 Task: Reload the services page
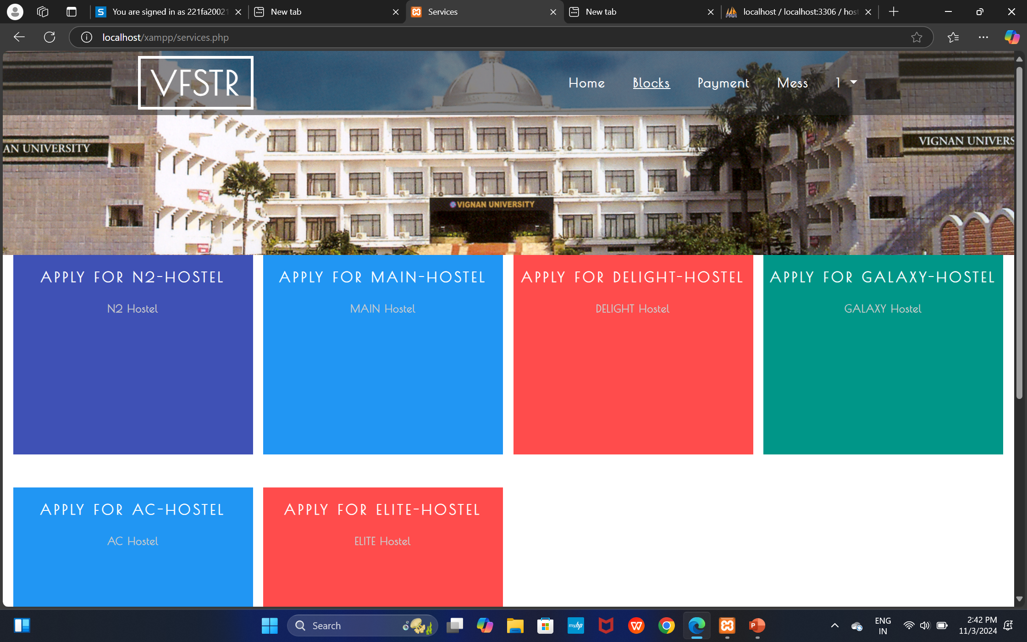click(x=50, y=37)
